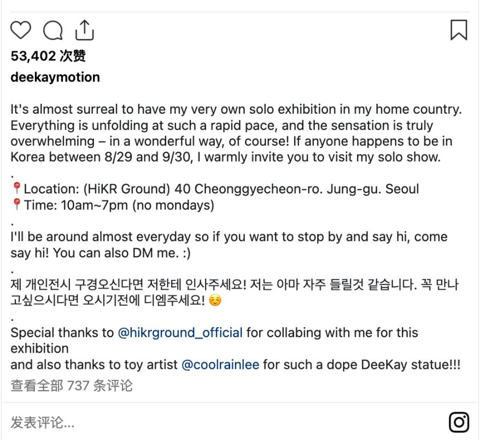Open comments via the speech bubble icon
This screenshot has width=480, height=440.
pyautogui.click(x=52, y=30)
